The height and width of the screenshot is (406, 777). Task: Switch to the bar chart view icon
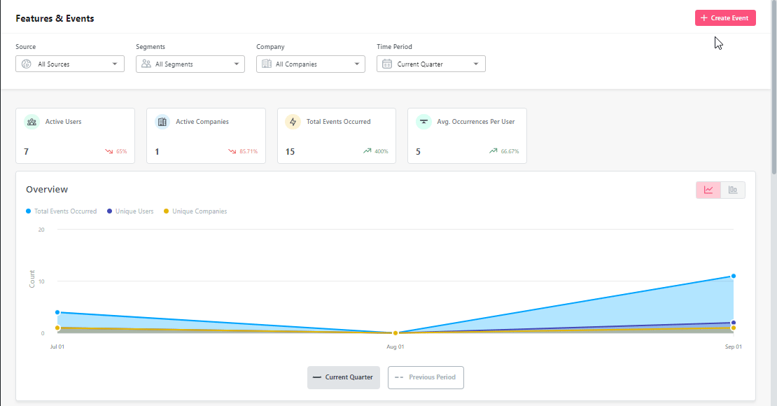pyautogui.click(x=733, y=190)
